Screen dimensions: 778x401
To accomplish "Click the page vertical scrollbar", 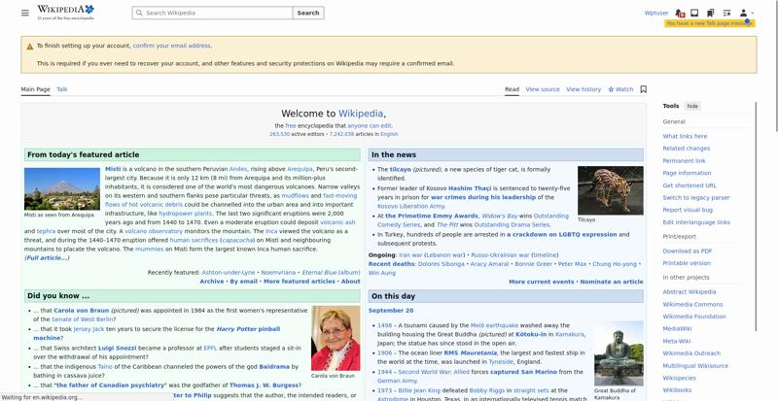I will (775, 67).
